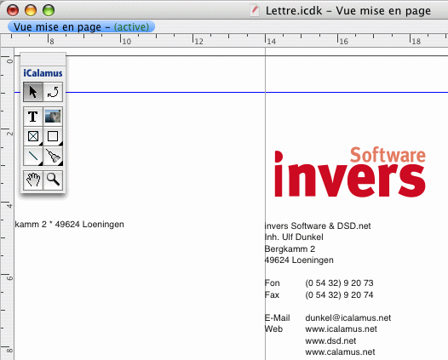Pick the pen nib drawing tool
The image size is (448, 360).
tap(53, 156)
